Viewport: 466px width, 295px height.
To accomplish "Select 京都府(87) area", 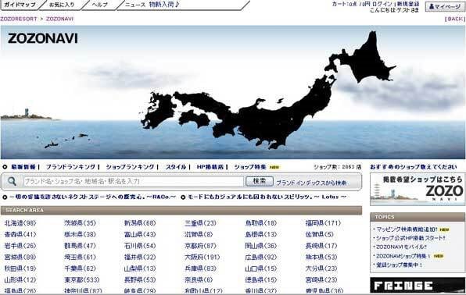I will (x=201, y=246).
